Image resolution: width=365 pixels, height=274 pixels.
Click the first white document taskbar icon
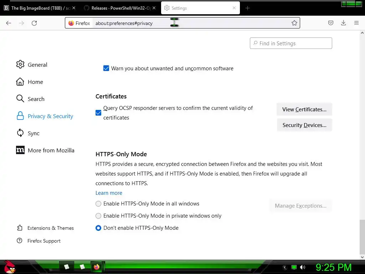coord(67,267)
